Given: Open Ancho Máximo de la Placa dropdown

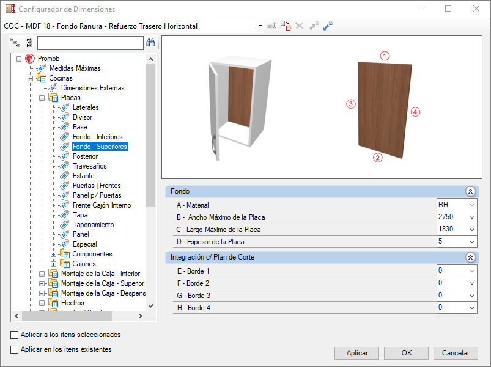Looking at the screenshot, I should [472, 217].
